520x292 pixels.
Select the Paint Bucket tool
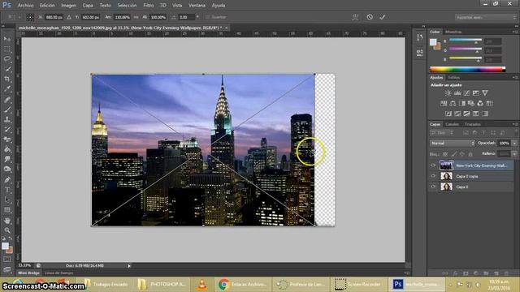click(x=7, y=149)
